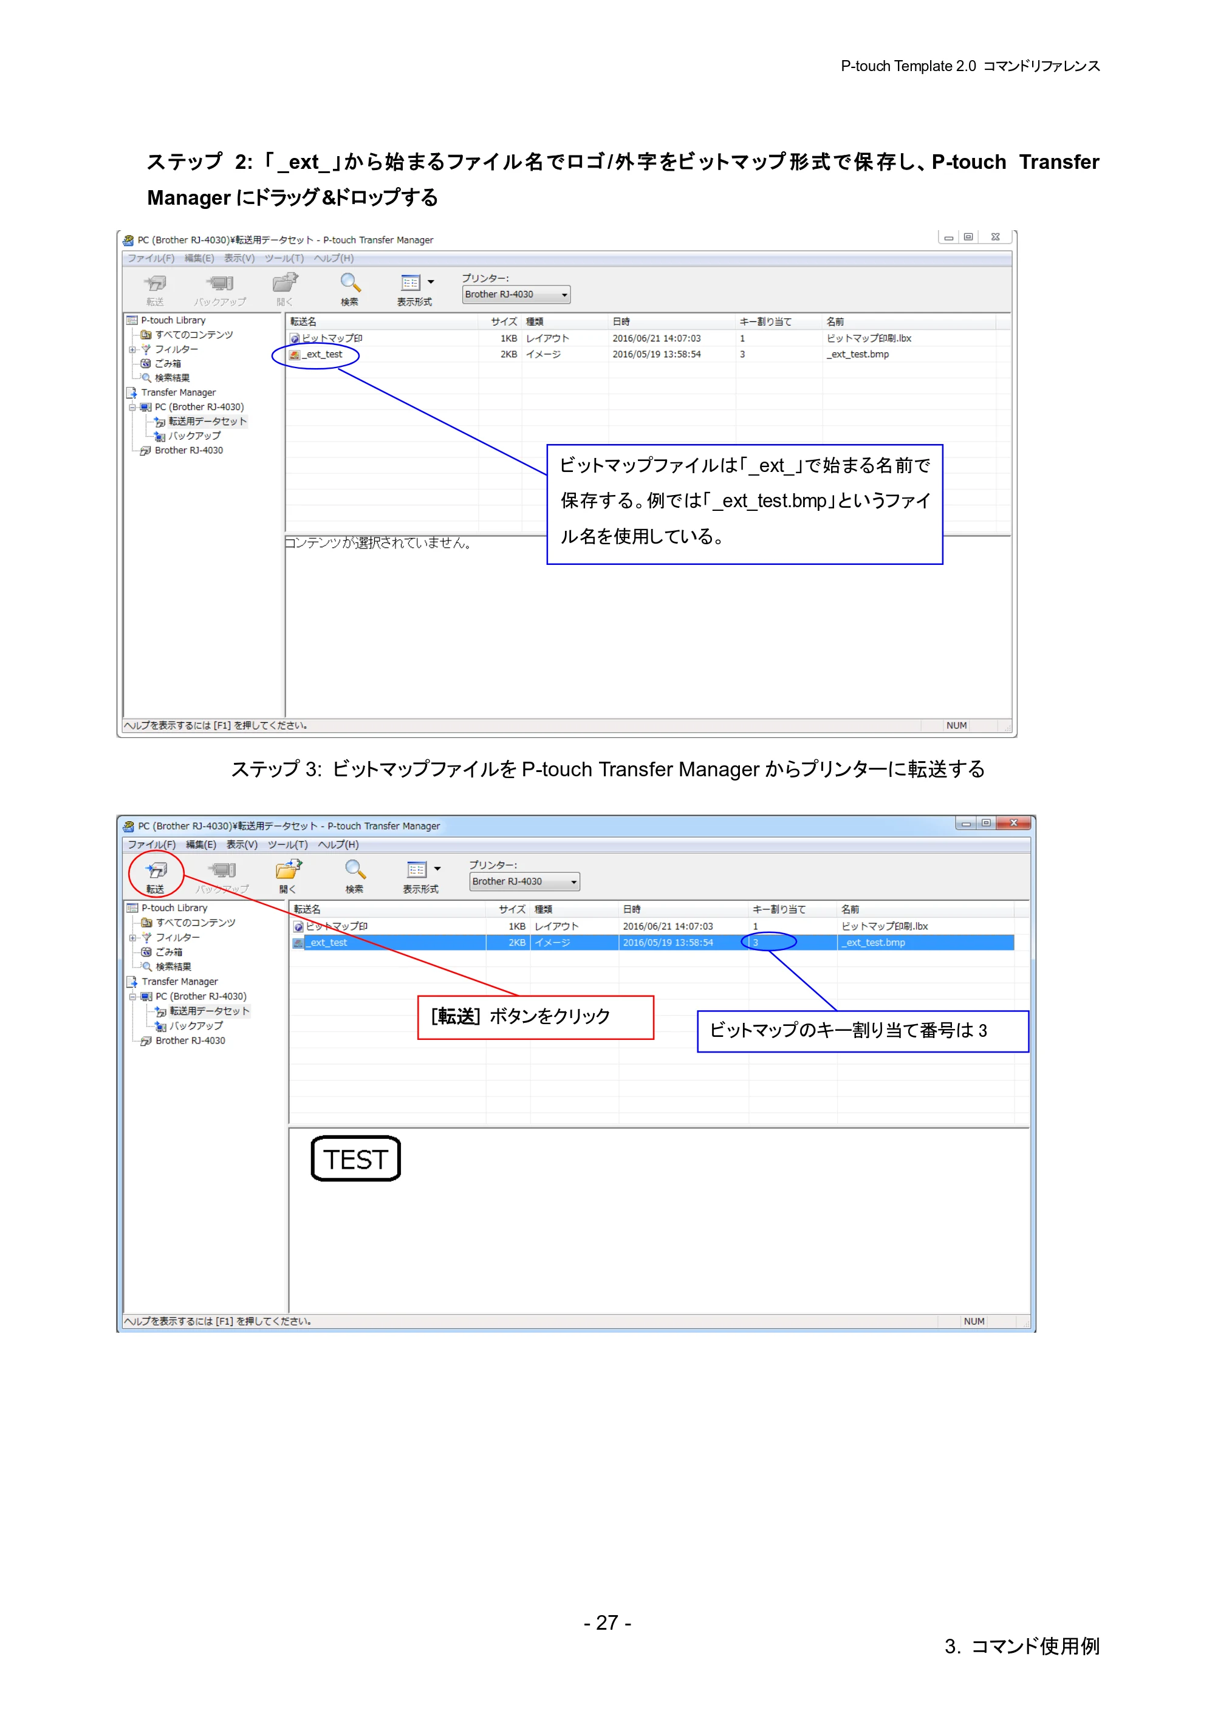1215x1719 pixels.
Task: Open the プリンター combo box in Step 2 window
Action: pyautogui.click(x=516, y=295)
